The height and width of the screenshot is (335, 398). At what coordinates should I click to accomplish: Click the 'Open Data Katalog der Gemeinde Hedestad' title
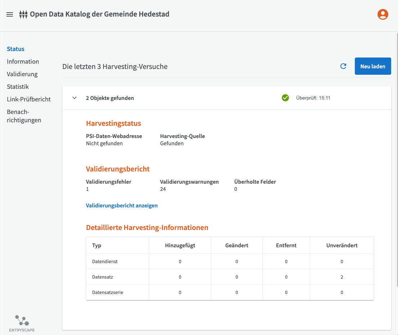99,14
